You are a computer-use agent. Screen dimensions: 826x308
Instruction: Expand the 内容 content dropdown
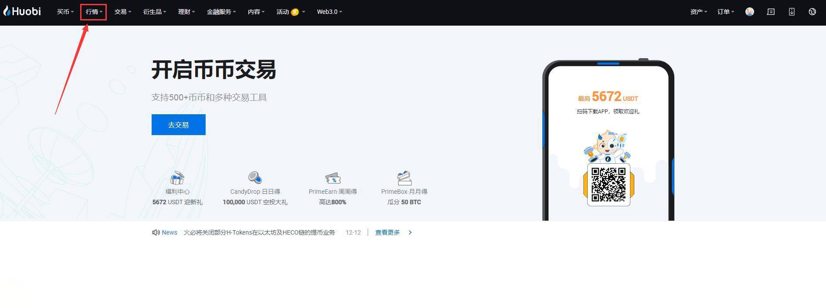(256, 12)
